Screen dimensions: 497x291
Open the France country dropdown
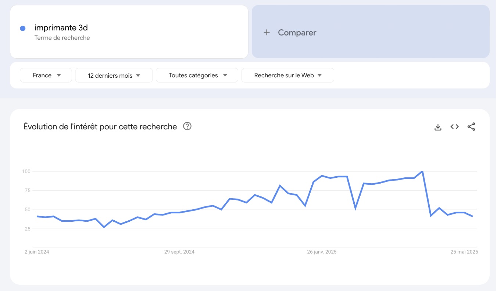click(x=46, y=75)
